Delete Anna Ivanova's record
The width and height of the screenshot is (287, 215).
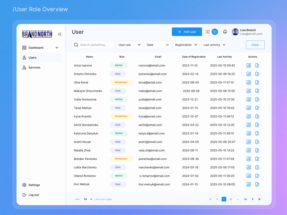[257, 65]
